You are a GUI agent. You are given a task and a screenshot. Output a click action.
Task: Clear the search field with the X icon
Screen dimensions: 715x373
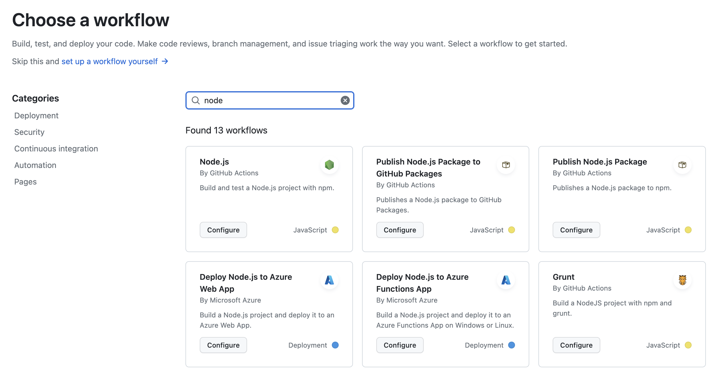(x=345, y=100)
